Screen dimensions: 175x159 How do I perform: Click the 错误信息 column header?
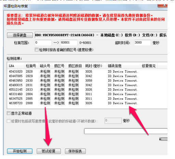click(x=123, y=66)
